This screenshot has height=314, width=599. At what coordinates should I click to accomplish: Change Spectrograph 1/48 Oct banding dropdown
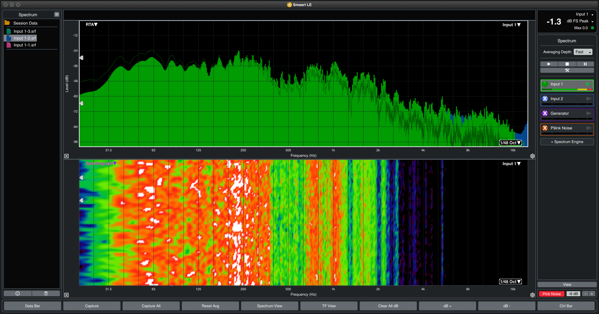pos(510,282)
